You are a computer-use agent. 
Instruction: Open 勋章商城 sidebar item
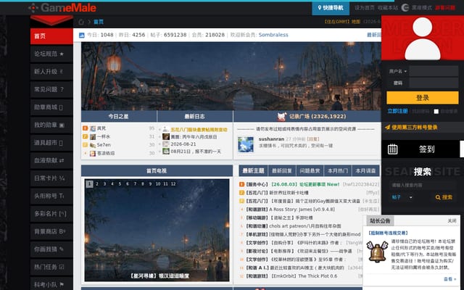coord(51,107)
